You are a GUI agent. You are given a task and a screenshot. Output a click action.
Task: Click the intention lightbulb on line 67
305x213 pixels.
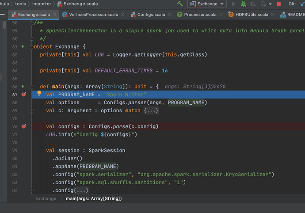point(39,93)
